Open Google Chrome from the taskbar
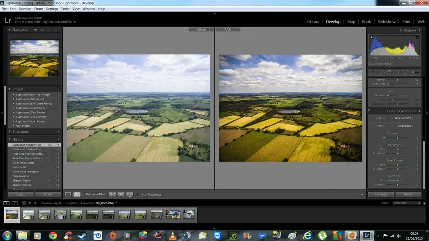 pyautogui.click(x=53, y=235)
